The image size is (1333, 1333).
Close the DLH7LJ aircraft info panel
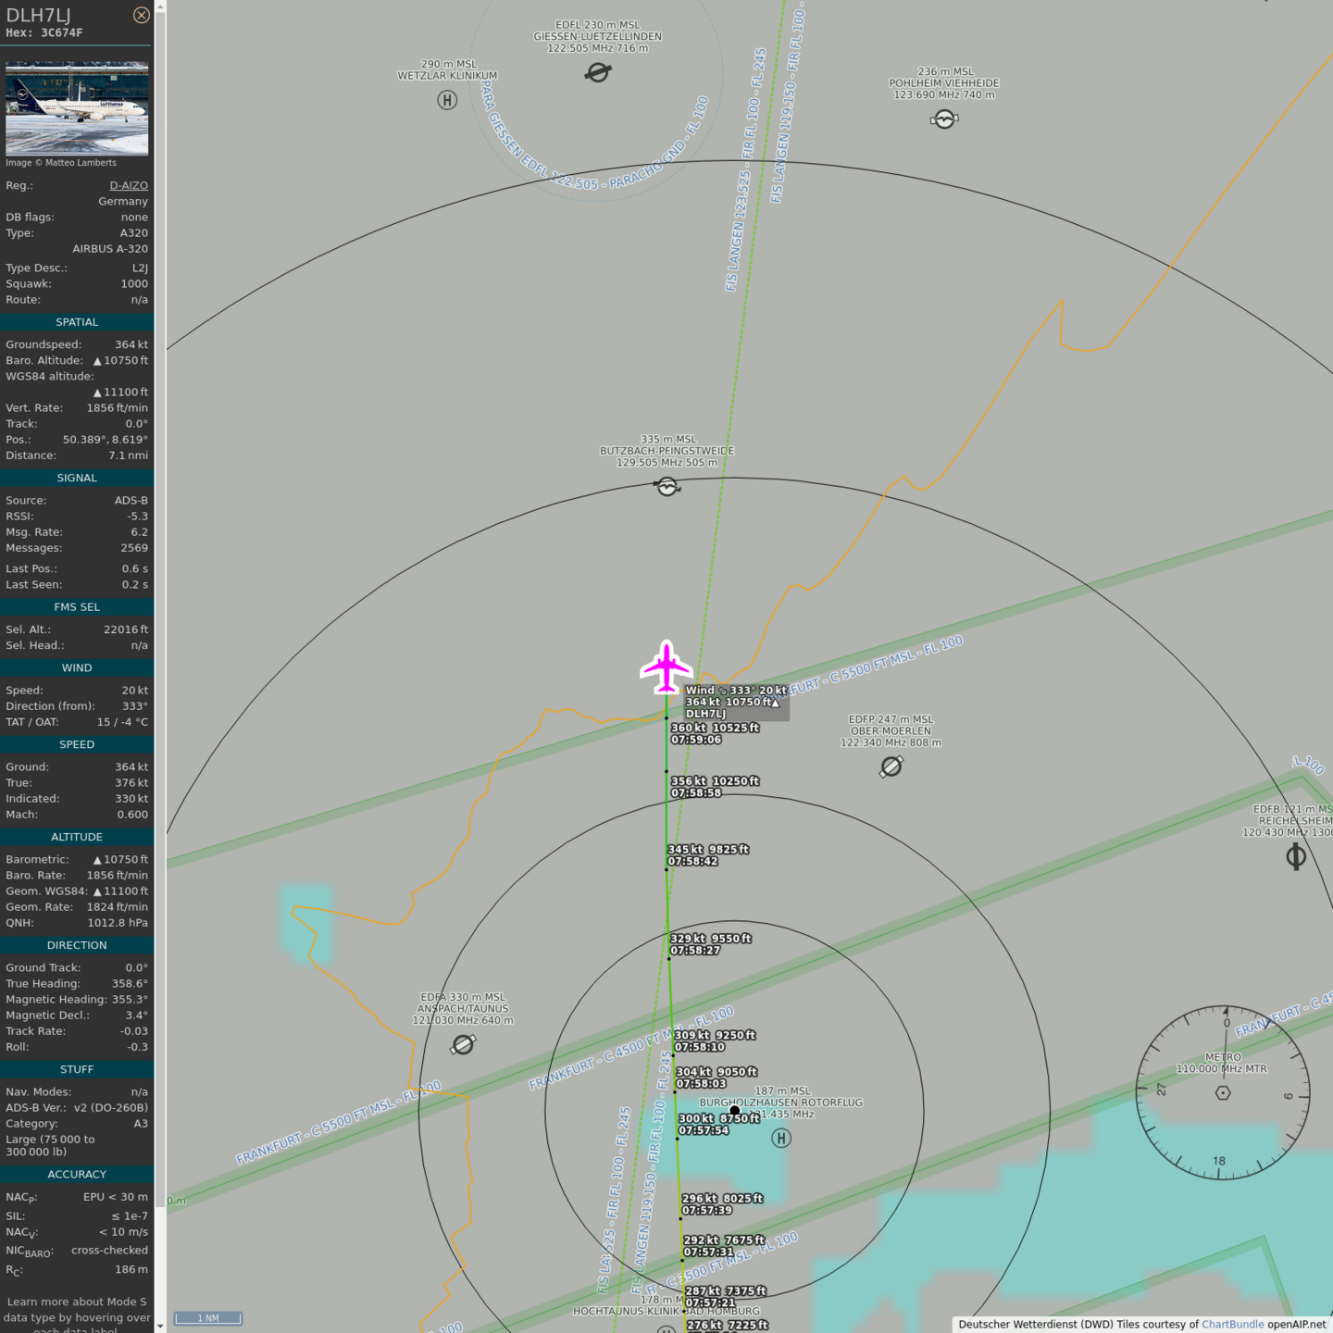coord(141,15)
